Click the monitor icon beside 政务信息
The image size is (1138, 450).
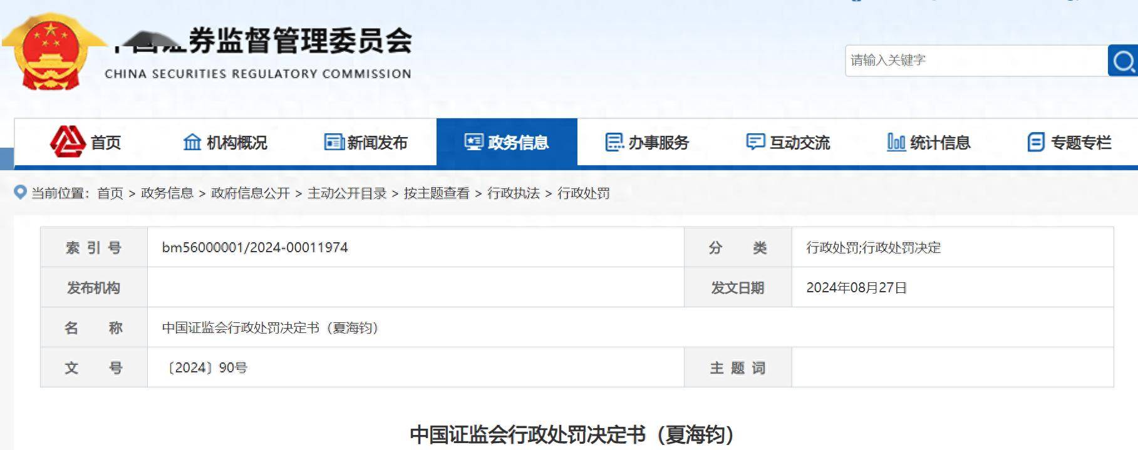click(473, 142)
